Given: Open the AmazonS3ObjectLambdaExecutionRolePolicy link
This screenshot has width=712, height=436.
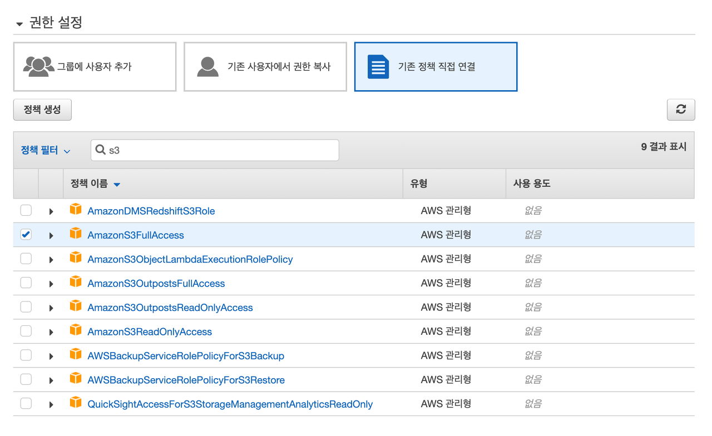Looking at the screenshot, I should click(190, 259).
